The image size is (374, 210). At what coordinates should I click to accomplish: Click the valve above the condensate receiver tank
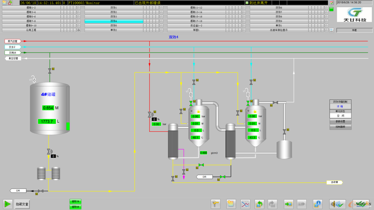point(284,132)
